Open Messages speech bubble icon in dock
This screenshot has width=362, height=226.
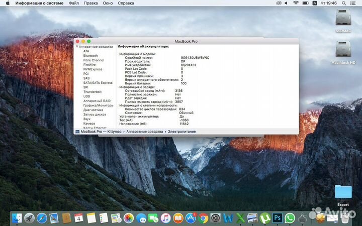[x=141, y=218]
